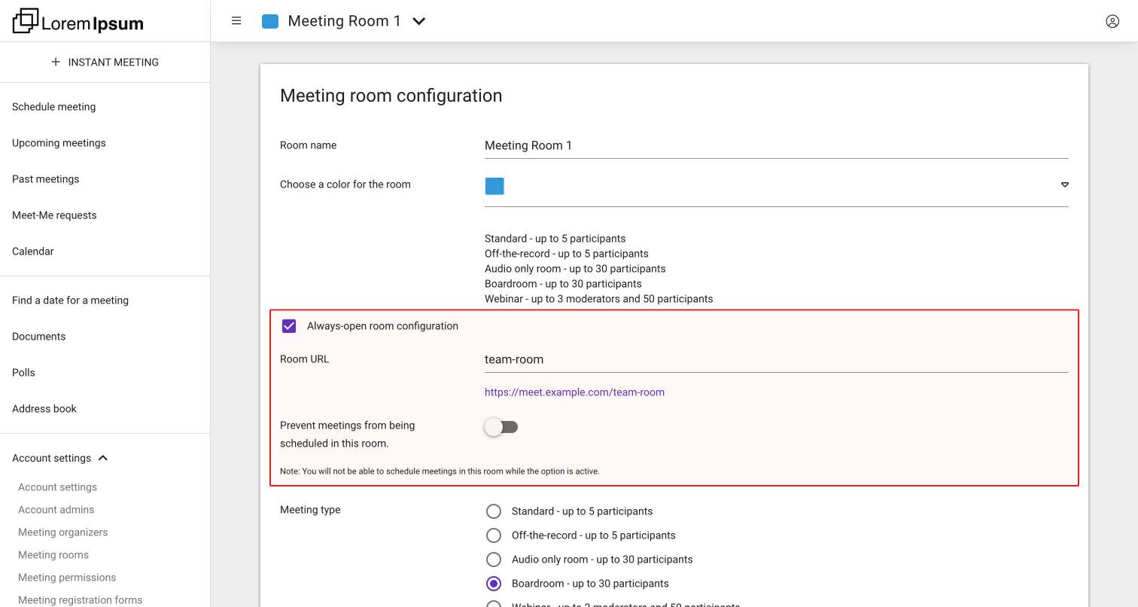Go to Documents section
1138x607 pixels.
(39, 337)
